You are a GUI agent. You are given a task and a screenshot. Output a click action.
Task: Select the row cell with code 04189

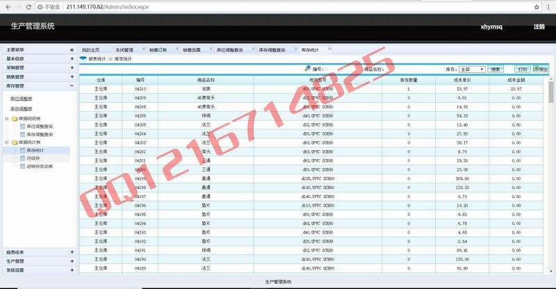140,268
